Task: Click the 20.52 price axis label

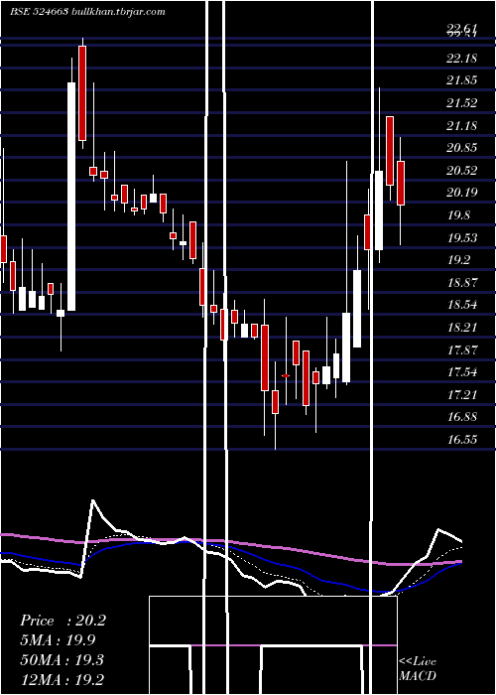Action: (x=462, y=170)
